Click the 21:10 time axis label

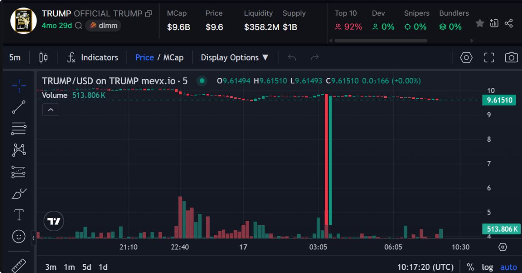tap(128, 247)
